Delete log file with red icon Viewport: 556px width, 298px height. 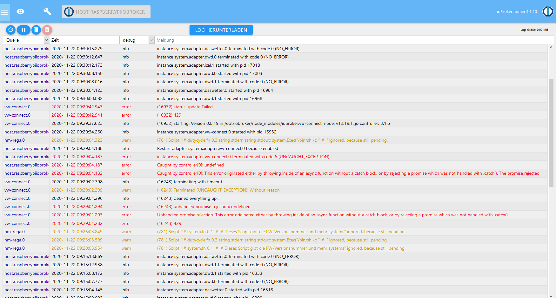[47, 30]
